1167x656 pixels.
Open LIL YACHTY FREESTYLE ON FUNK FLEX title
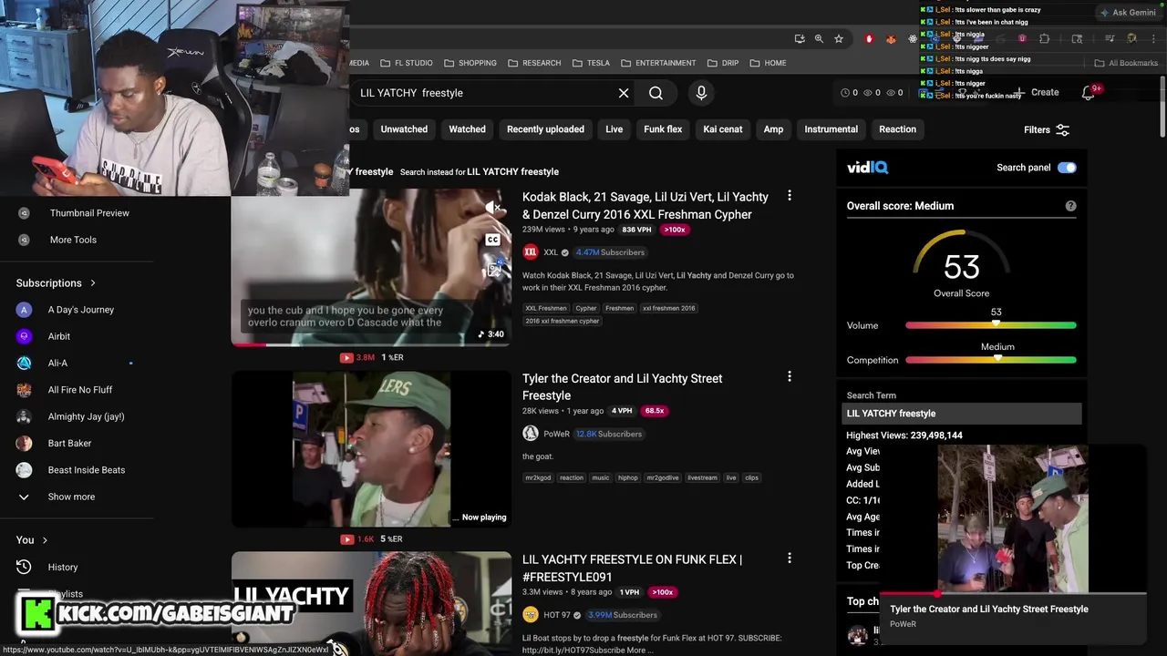click(x=632, y=569)
